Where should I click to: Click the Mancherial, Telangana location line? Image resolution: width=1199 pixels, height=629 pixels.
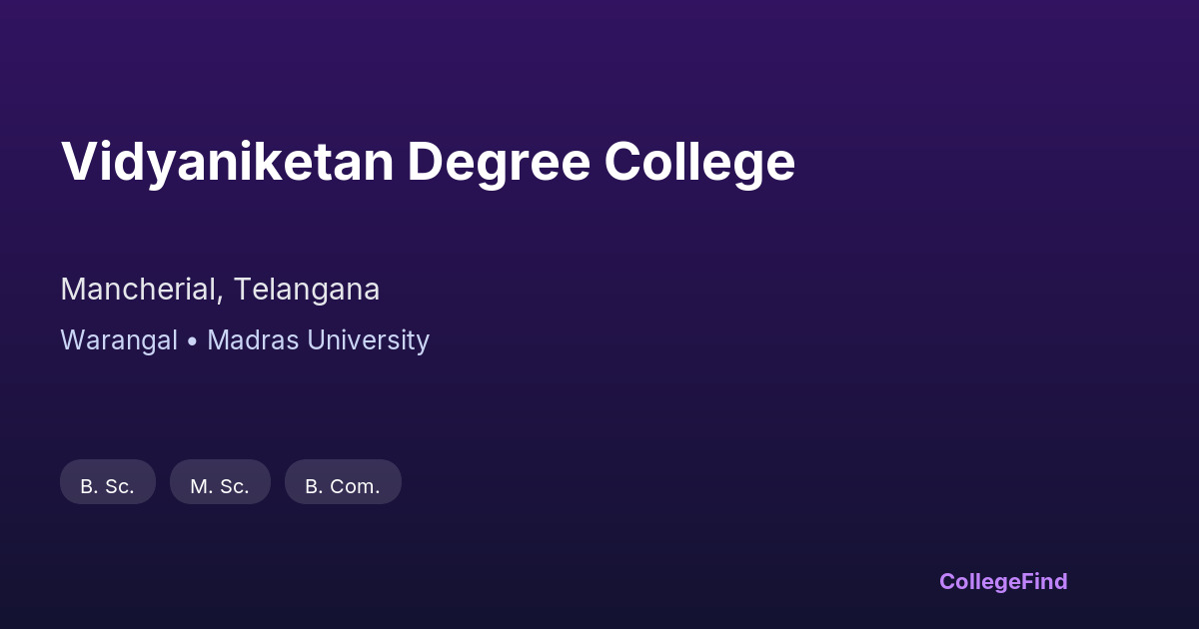[x=220, y=290]
